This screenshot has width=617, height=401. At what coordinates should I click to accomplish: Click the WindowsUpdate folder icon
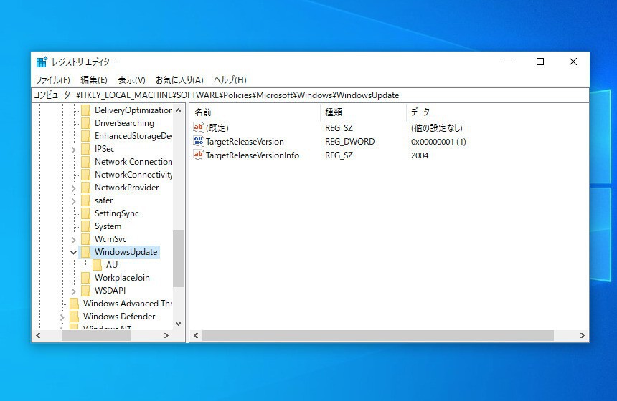(86, 252)
